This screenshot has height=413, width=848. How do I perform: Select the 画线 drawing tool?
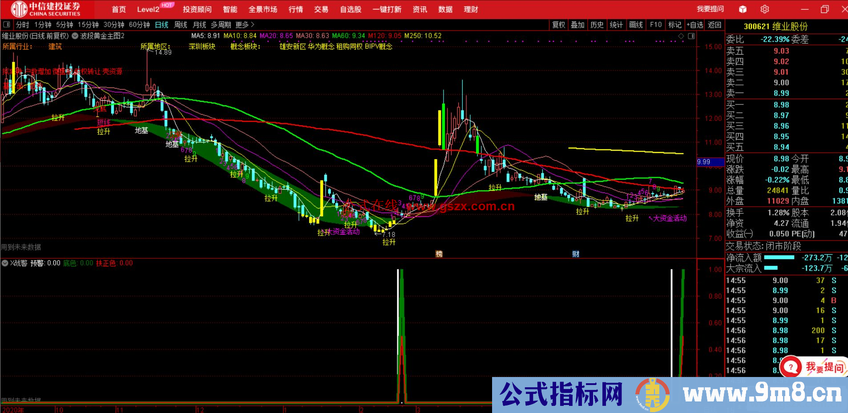(x=636, y=25)
